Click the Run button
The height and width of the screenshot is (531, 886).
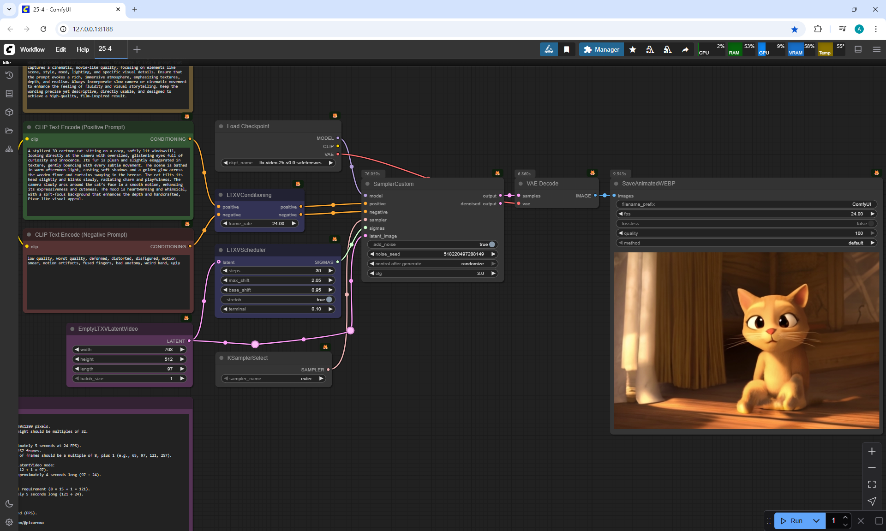click(x=792, y=521)
